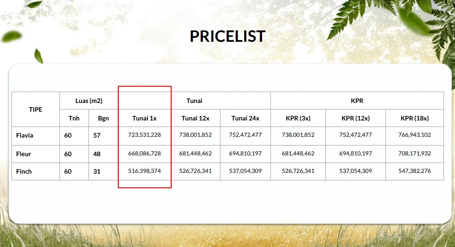Click the KPR (18x) column header
455x247 pixels.
415,118
